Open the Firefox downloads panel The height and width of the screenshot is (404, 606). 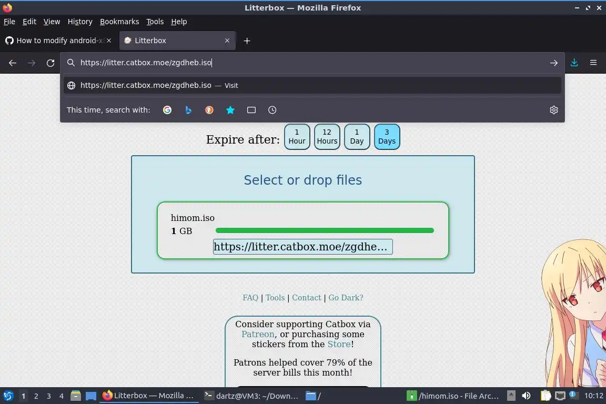[x=574, y=63]
